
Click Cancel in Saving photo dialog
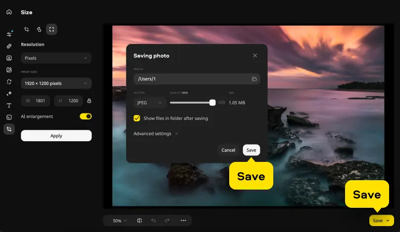pyautogui.click(x=228, y=150)
